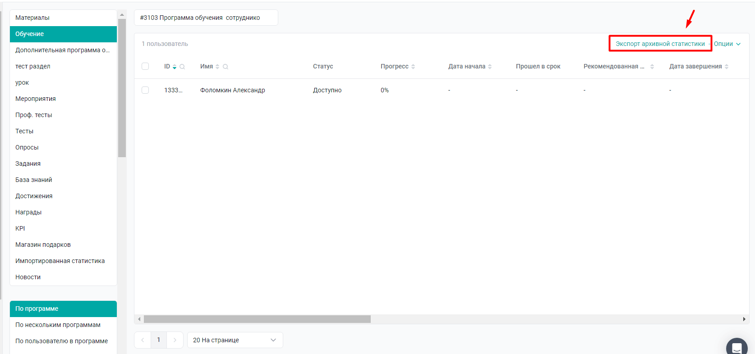The image size is (755, 354).
Task: Select По нескольким программам report option
Action: tap(58, 325)
